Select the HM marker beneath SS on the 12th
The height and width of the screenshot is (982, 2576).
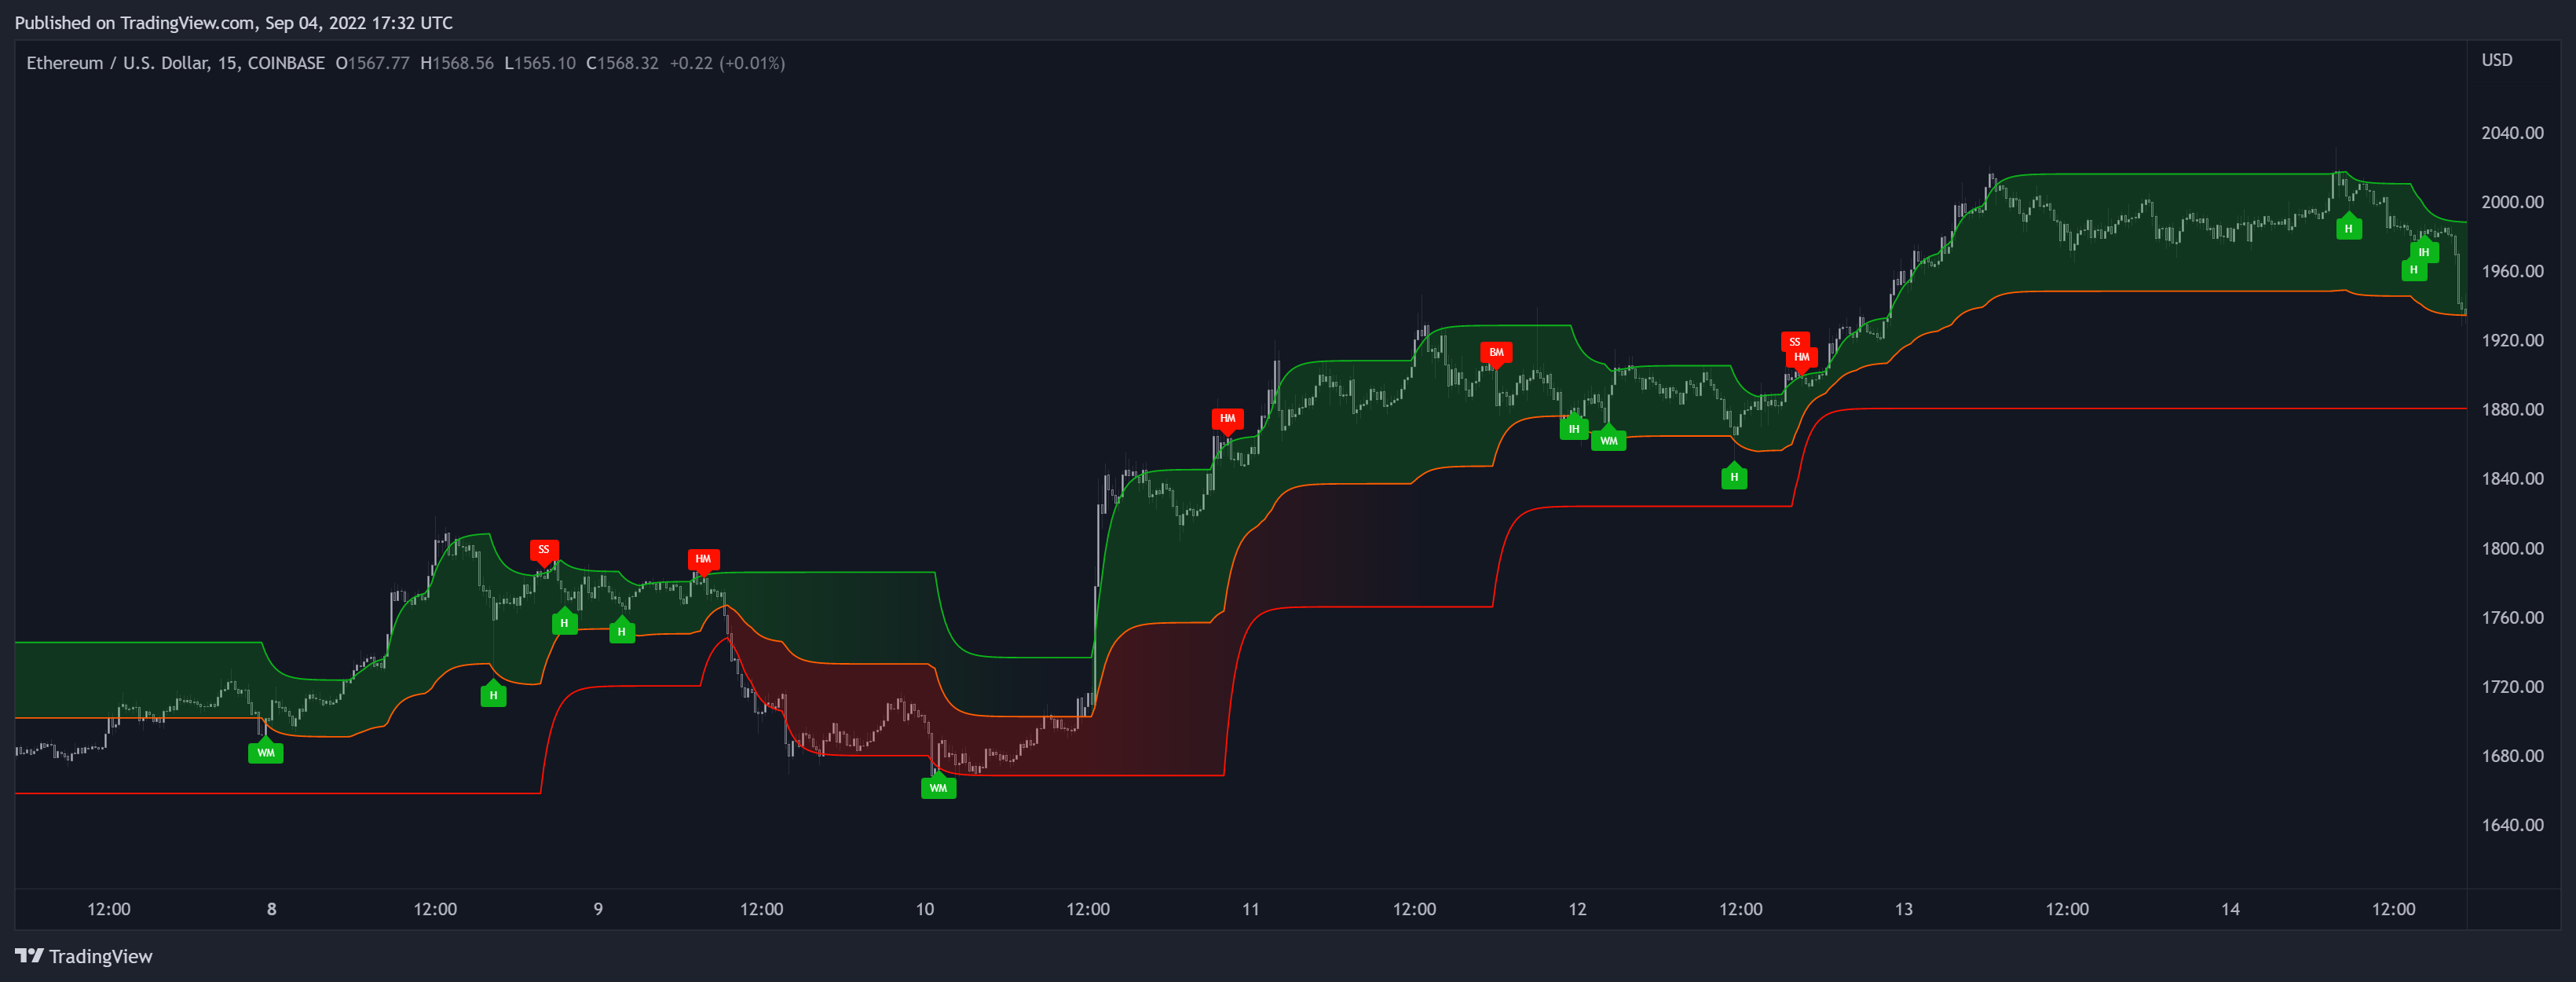(x=1801, y=358)
